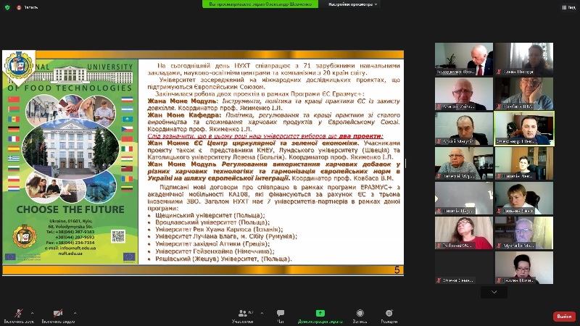Screen dimensions: 580x326
Task: Click bullet 'Щецинський університет (Польща)'
Action: (x=210, y=215)
